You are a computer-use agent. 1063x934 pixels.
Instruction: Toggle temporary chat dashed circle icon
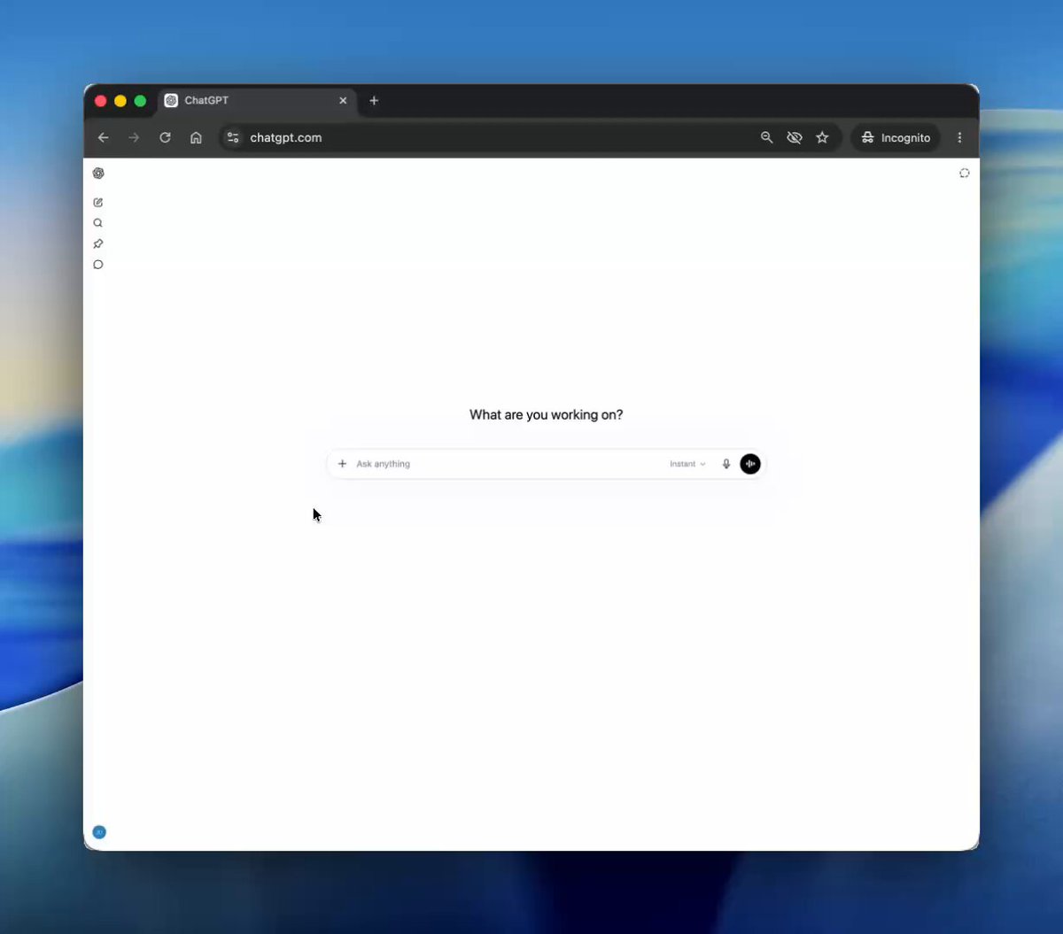tap(965, 174)
